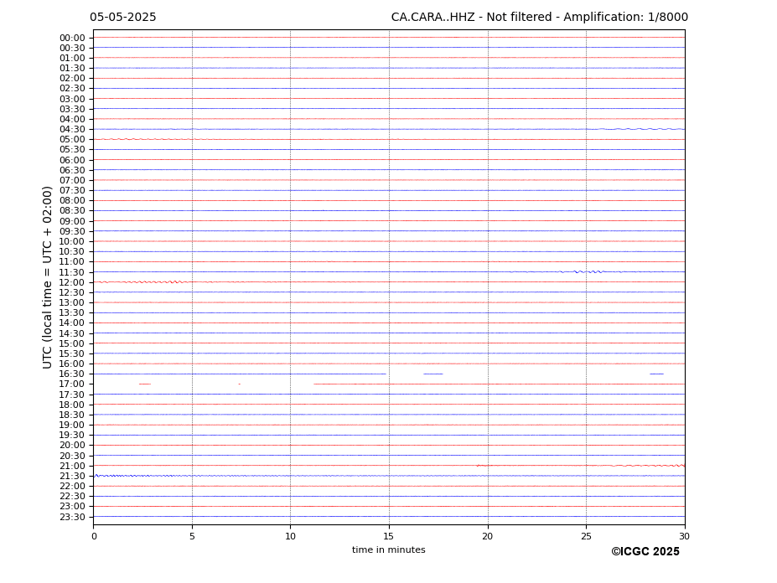Viewport: 777px width, 583px height.
Task: Select the 12:00 time row label
Action: (72, 282)
